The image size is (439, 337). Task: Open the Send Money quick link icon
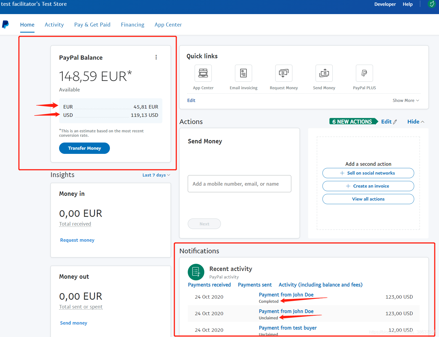point(324,73)
